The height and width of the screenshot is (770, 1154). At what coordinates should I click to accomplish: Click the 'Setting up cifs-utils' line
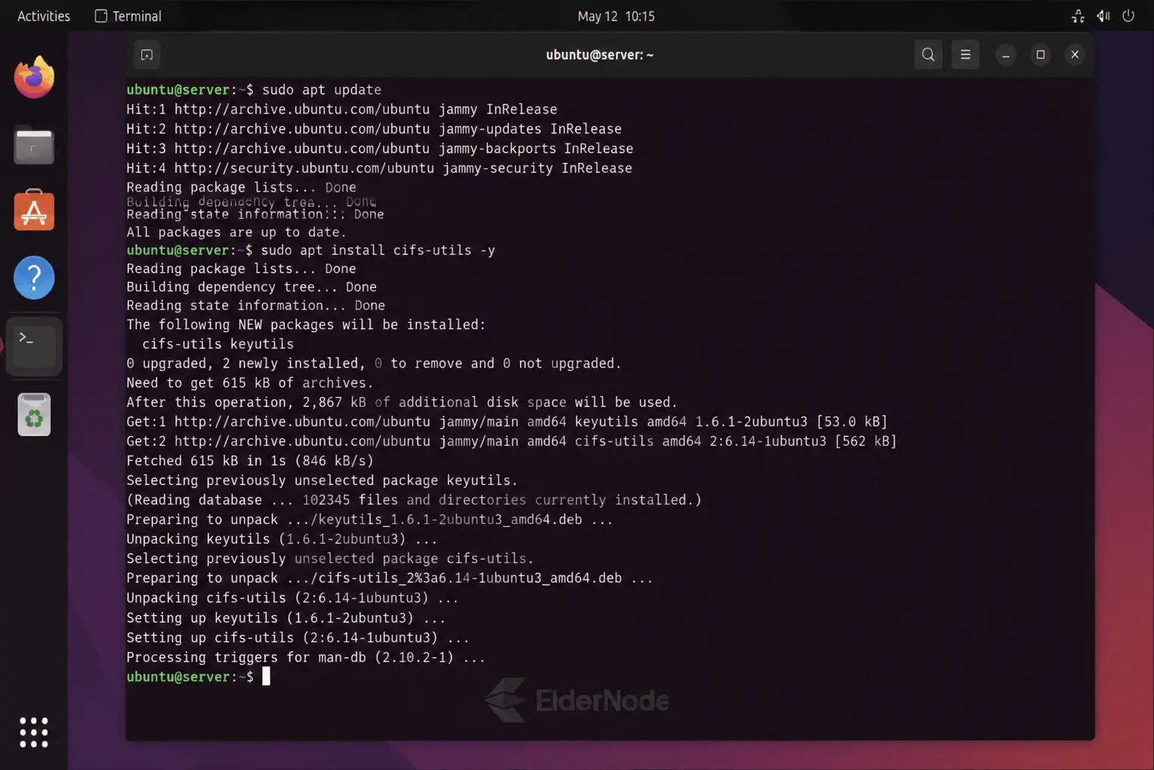point(298,637)
